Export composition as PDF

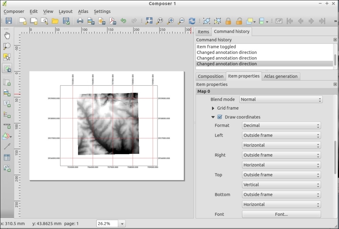coord(113,21)
